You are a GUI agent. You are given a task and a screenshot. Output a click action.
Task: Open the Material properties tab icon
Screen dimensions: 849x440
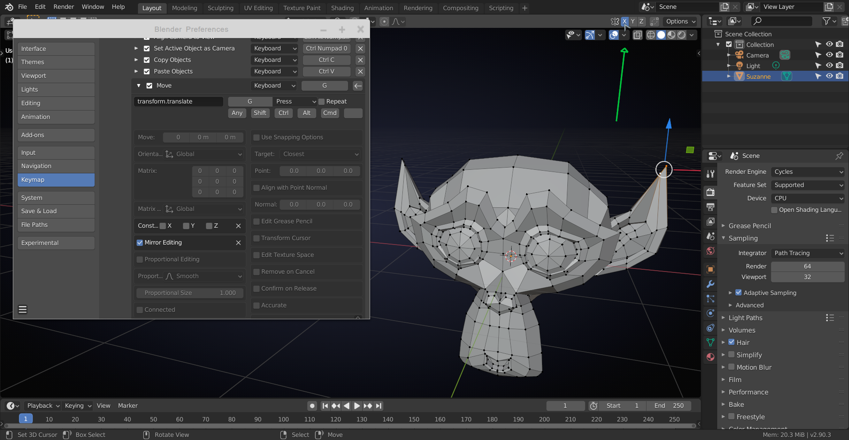click(x=711, y=357)
